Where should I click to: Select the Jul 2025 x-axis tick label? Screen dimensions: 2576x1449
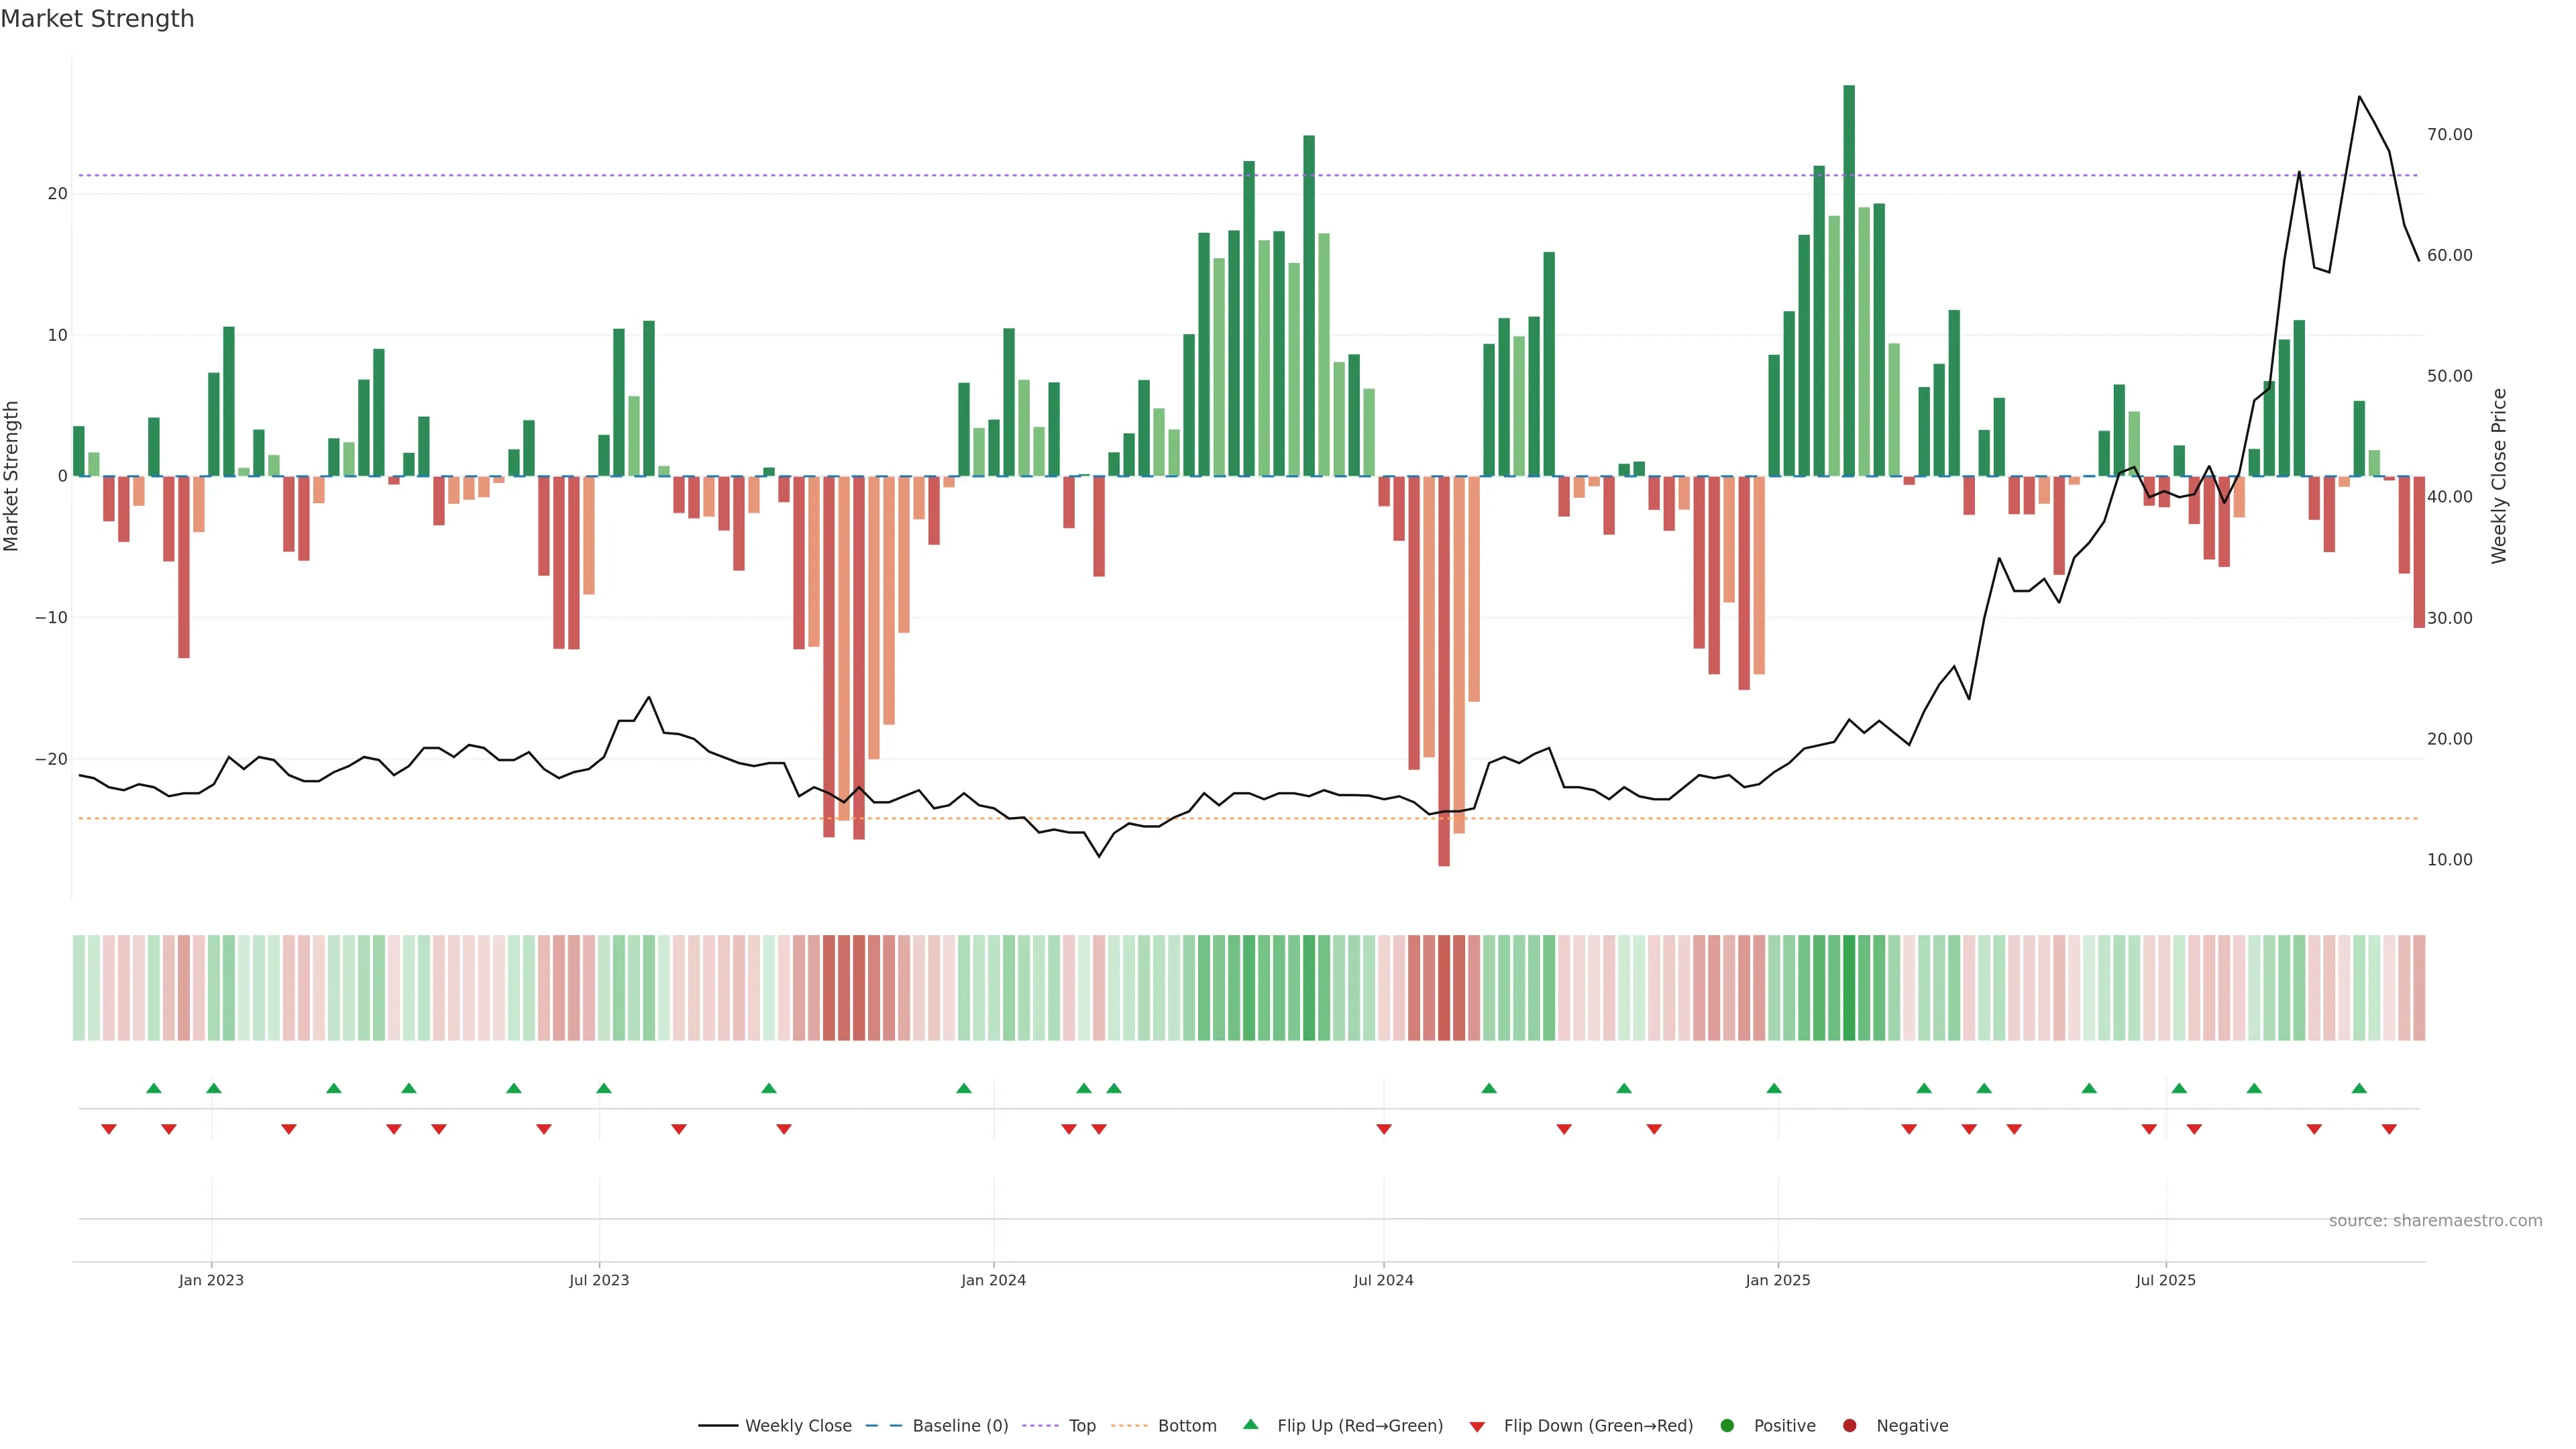coord(2165,1280)
